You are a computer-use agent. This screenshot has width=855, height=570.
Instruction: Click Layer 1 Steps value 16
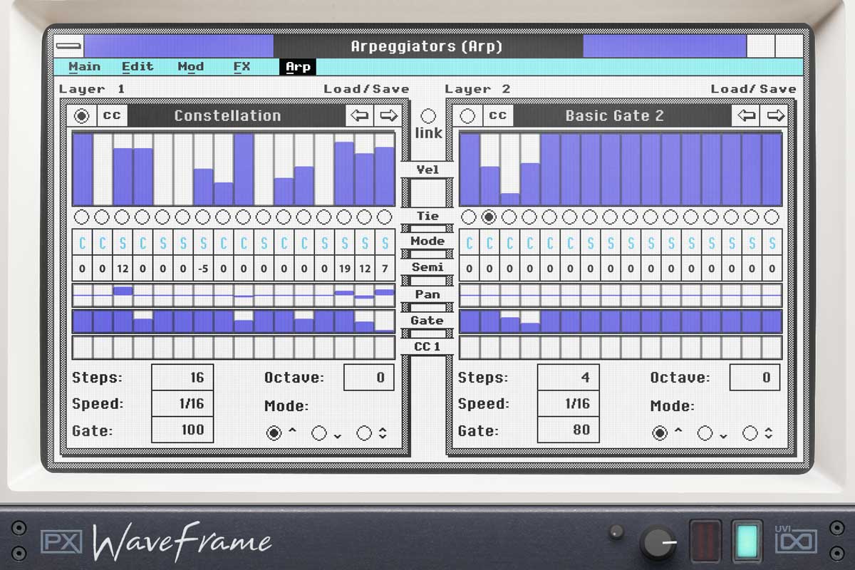[x=182, y=378]
